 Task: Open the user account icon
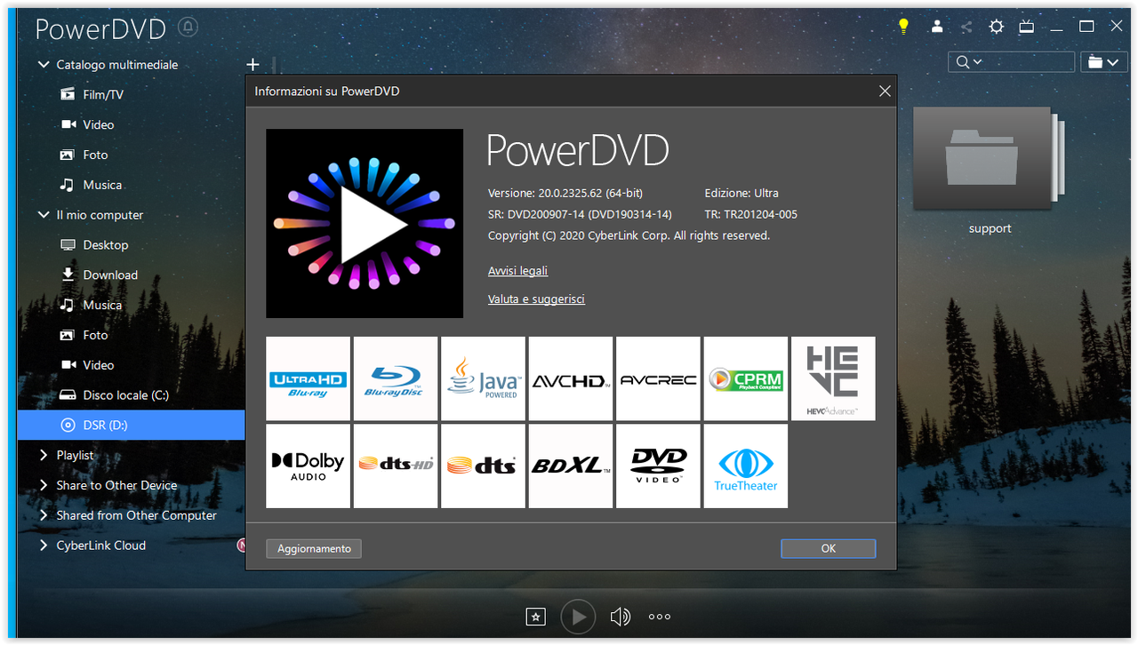click(937, 27)
